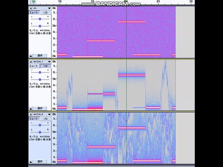Click the 5.5 kHz tone in the sinf_sin_1 spectrogram
Screen dimensions: 223x167
[132, 75]
